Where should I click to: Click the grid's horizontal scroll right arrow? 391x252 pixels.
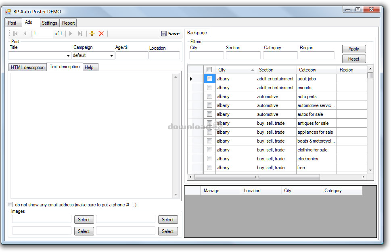(363, 177)
